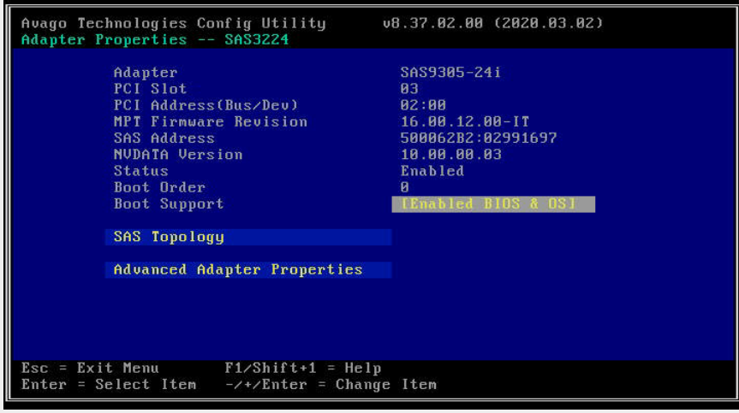The width and height of the screenshot is (739, 413).
Task: Click adapter model SAS9305-24i
Action: coord(450,73)
